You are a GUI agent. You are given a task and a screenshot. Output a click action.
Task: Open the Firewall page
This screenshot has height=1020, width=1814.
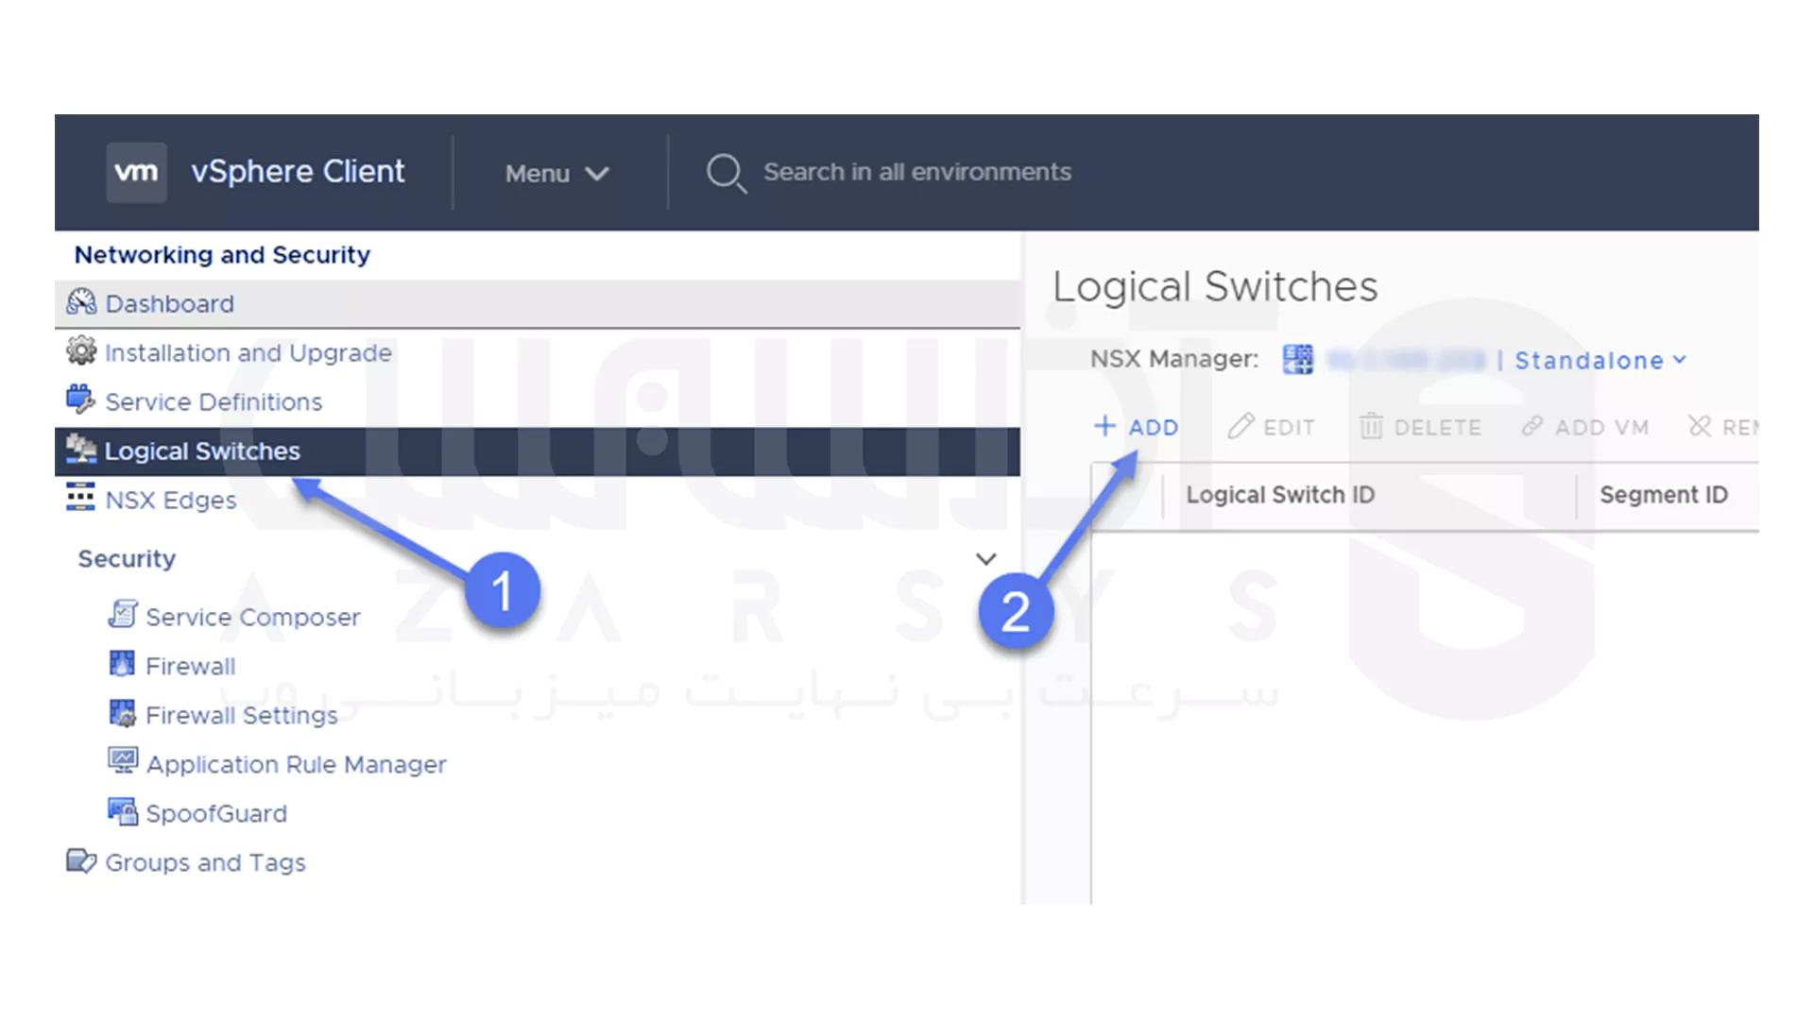tap(191, 666)
